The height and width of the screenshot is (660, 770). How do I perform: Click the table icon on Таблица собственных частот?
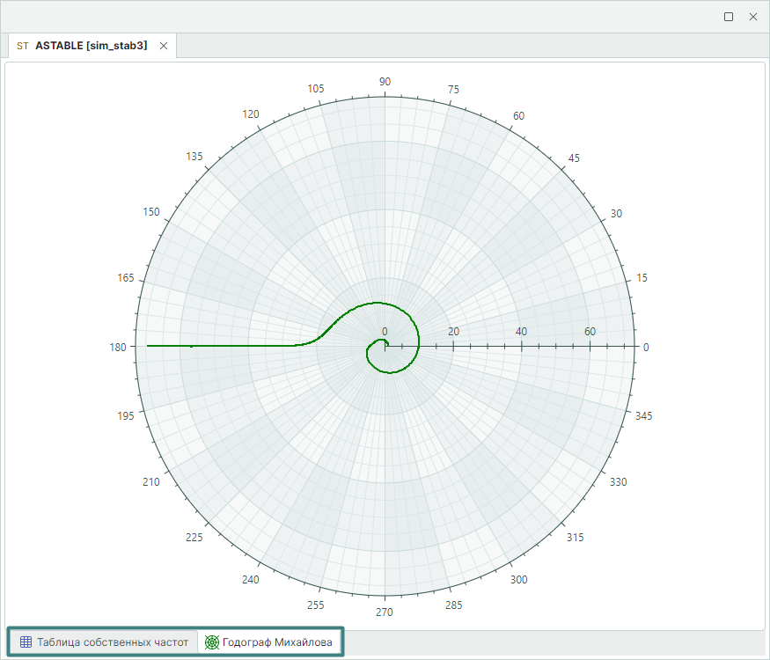[x=26, y=642]
